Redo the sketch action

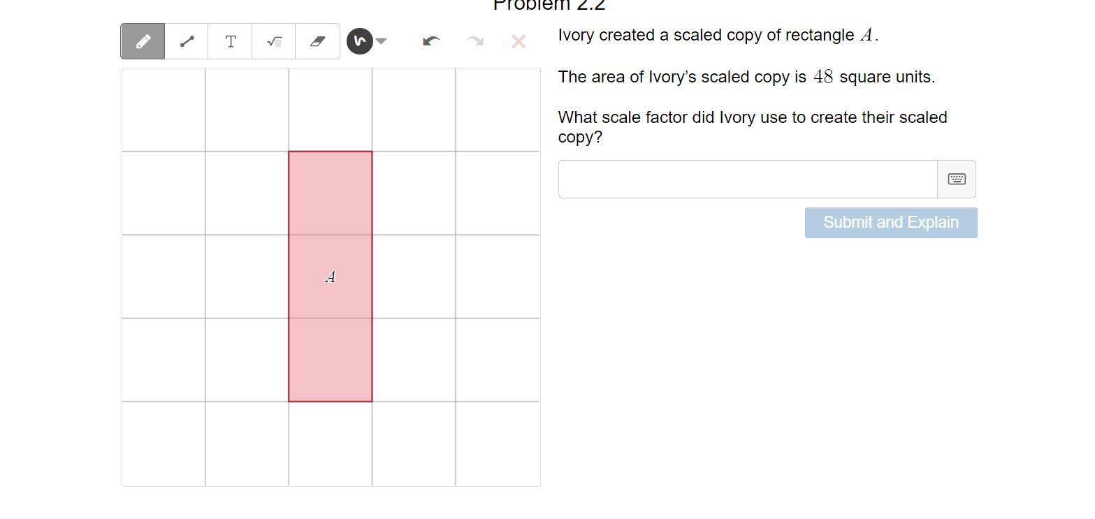[474, 41]
